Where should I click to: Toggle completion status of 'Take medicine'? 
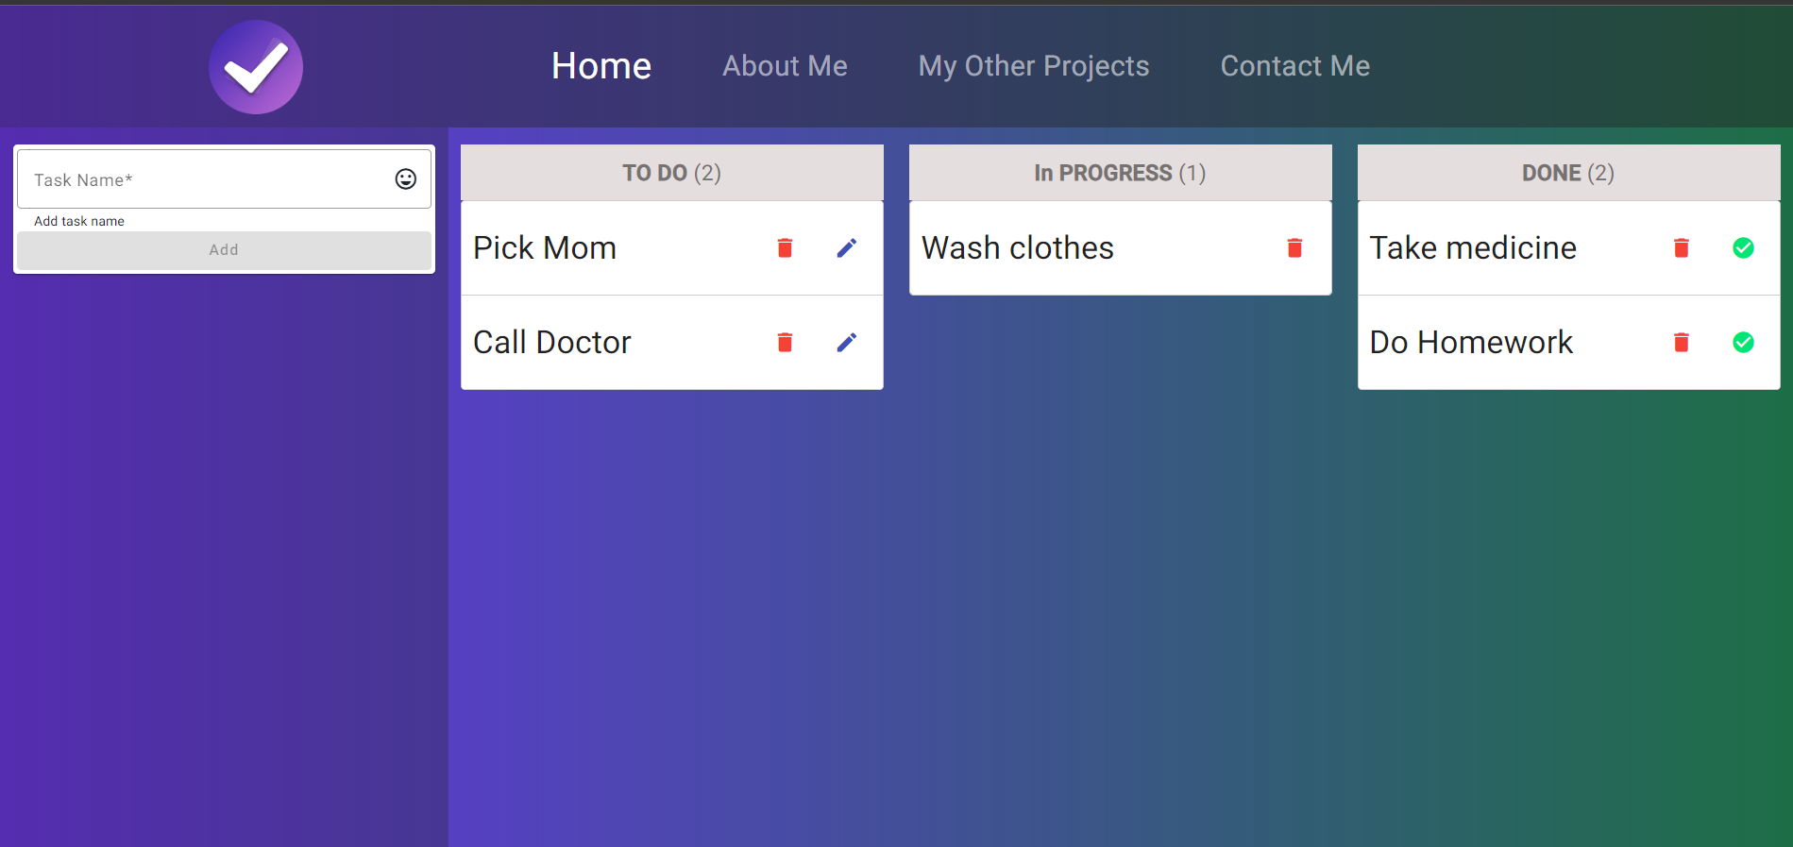tap(1744, 247)
